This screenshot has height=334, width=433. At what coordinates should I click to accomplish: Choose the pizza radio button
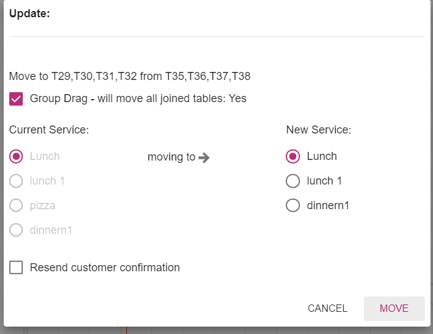(x=17, y=205)
